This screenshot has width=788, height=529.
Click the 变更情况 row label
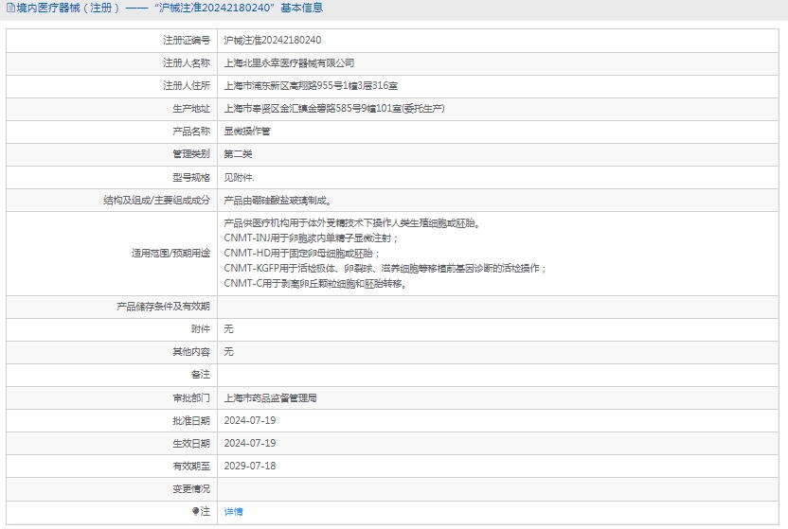click(188, 489)
